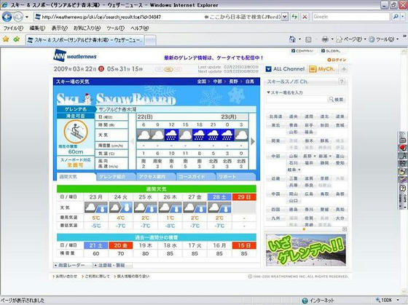Click the いざゲレンデへ!! banner image
The image size is (408, 305).
(x=306, y=250)
